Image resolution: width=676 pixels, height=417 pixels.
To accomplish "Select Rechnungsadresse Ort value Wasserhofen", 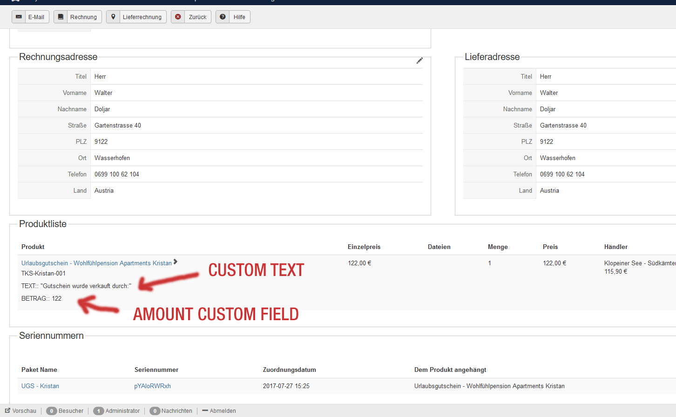I will pyautogui.click(x=112, y=158).
